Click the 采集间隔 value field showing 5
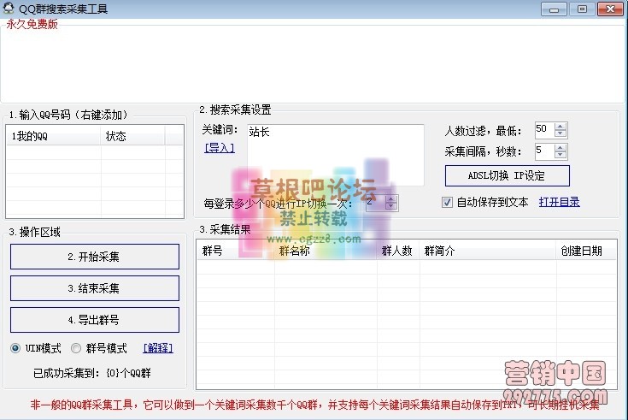Viewport: 628px width, 420px height. coord(545,151)
